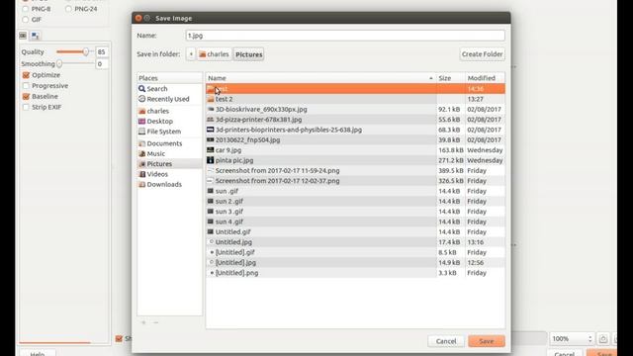This screenshot has width=633, height=356.
Task: Click the Name field containing 1.jpg
Action: (345, 36)
